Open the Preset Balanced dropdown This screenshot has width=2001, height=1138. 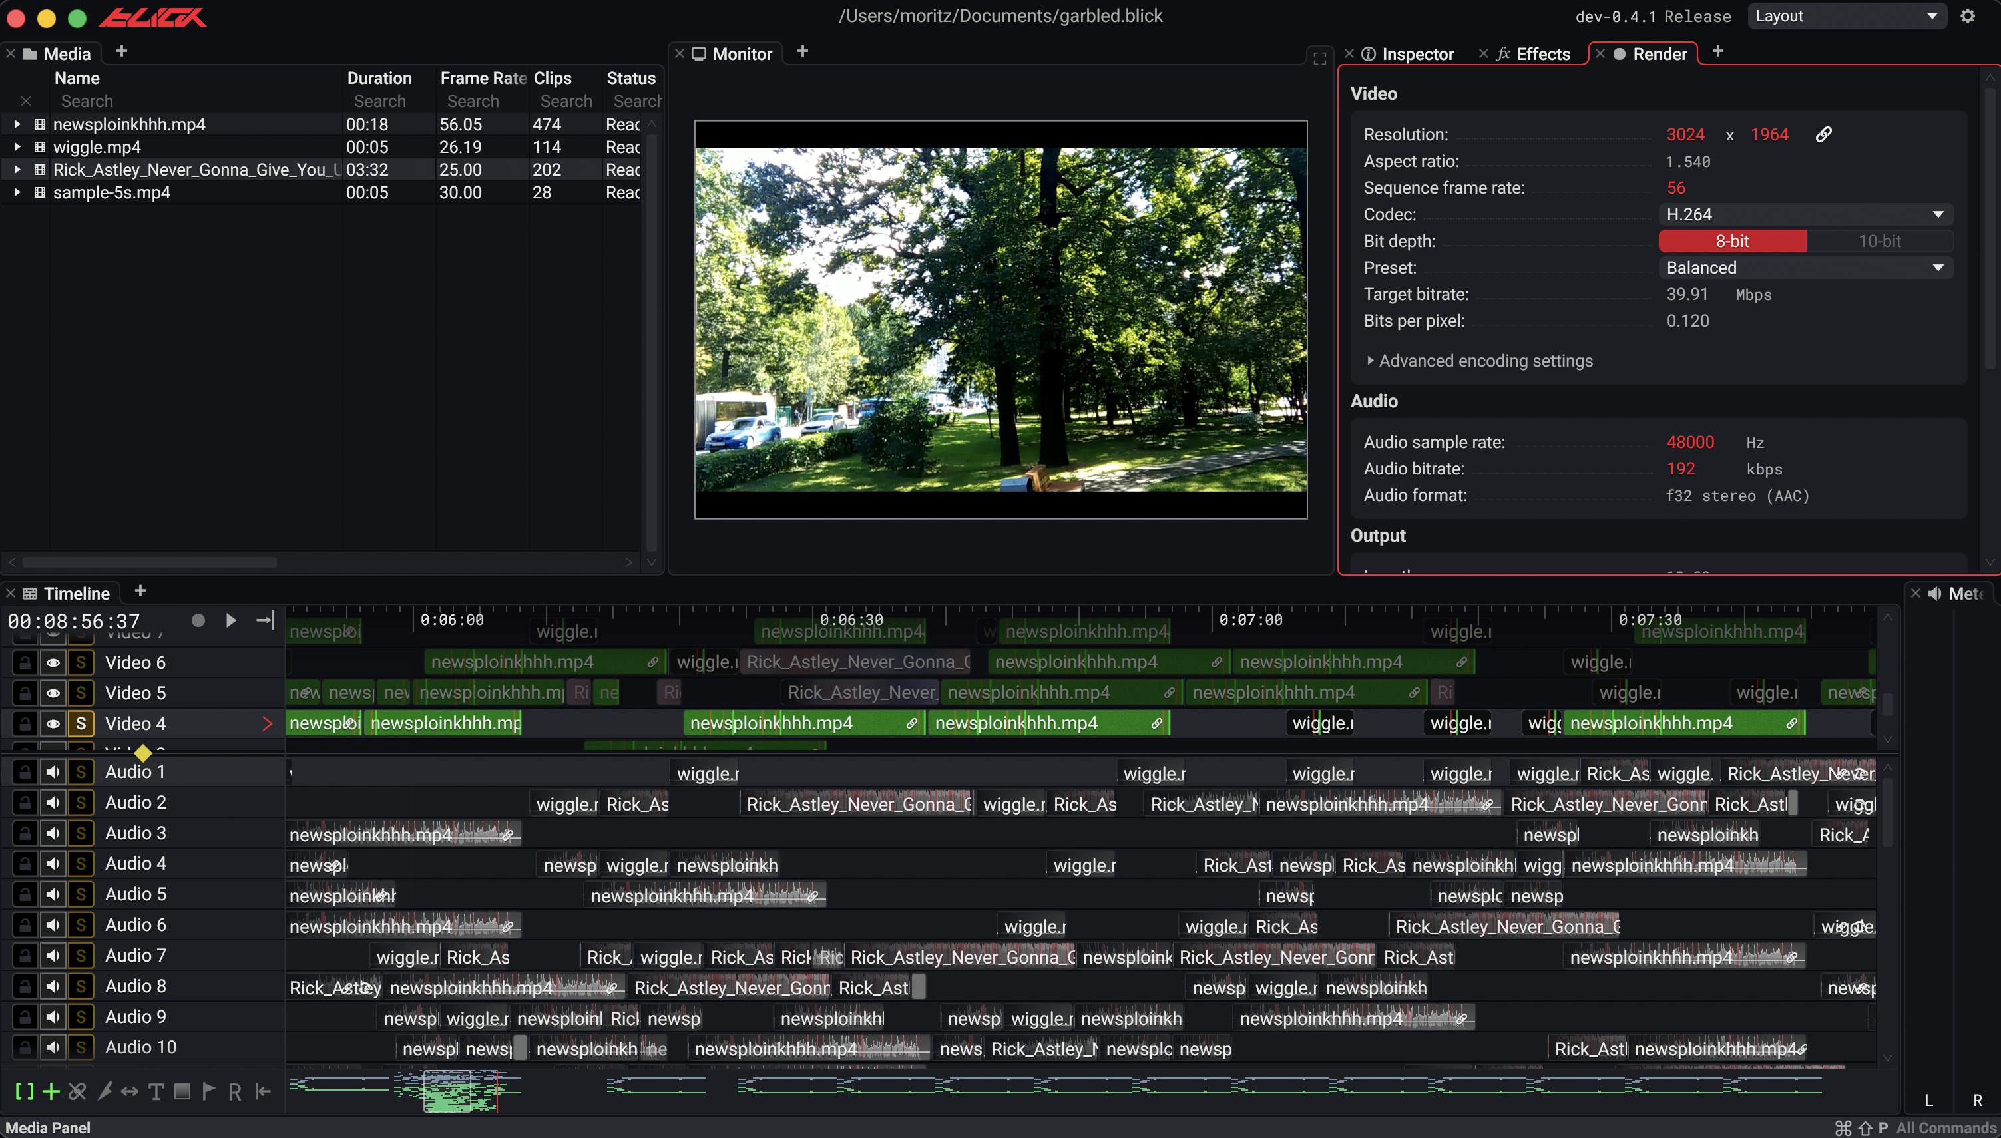click(1805, 268)
